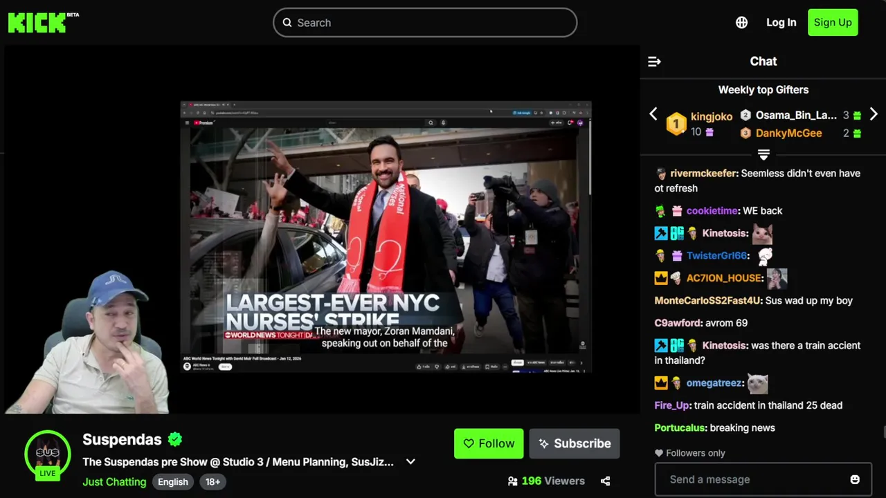
Task: Share the stream via share icon
Action: [605, 481]
